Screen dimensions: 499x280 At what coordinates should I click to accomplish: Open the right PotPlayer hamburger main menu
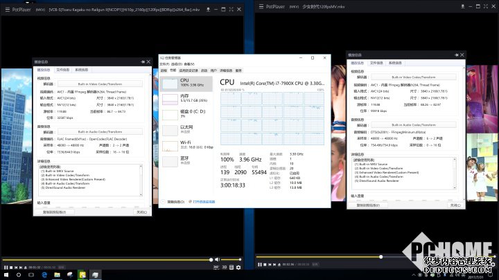coord(261,6)
